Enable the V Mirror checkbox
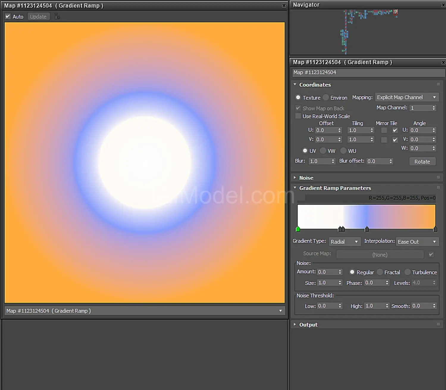The height and width of the screenshot is (390, 446). [384, 140]
